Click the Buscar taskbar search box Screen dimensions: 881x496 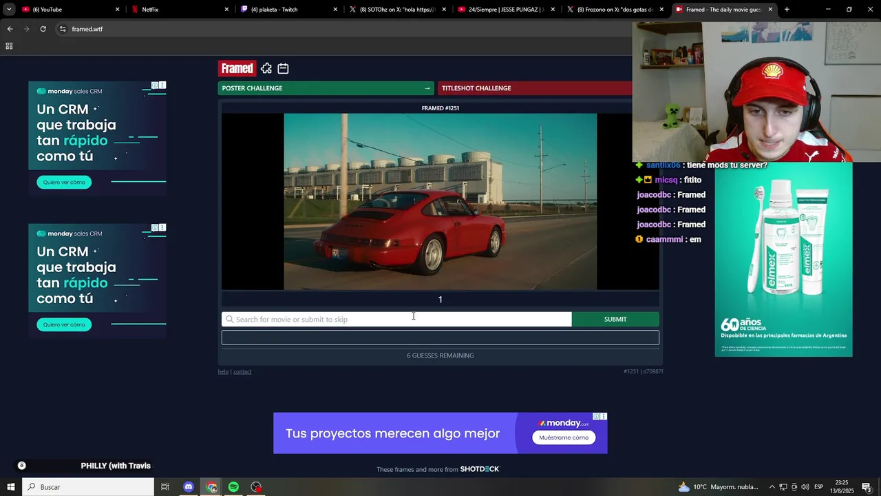click(x=88, y=487)
